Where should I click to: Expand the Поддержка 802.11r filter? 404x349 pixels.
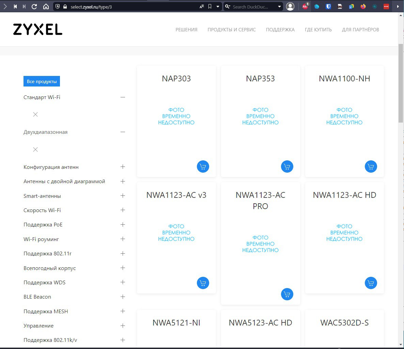pyautogui.click(x=123, y=253)
